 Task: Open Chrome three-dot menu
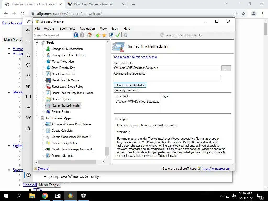(262, 14)
